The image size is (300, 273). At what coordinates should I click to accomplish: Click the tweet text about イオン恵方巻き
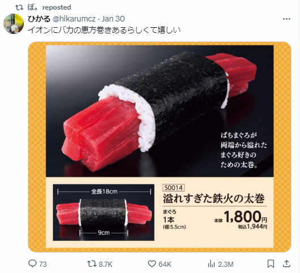click(x=104, y=30)
